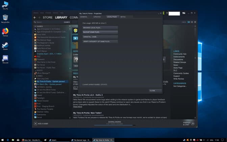Screen dimensions: 227x142
Task: Open the Community Hub link
Action: (x=180, y=54)
